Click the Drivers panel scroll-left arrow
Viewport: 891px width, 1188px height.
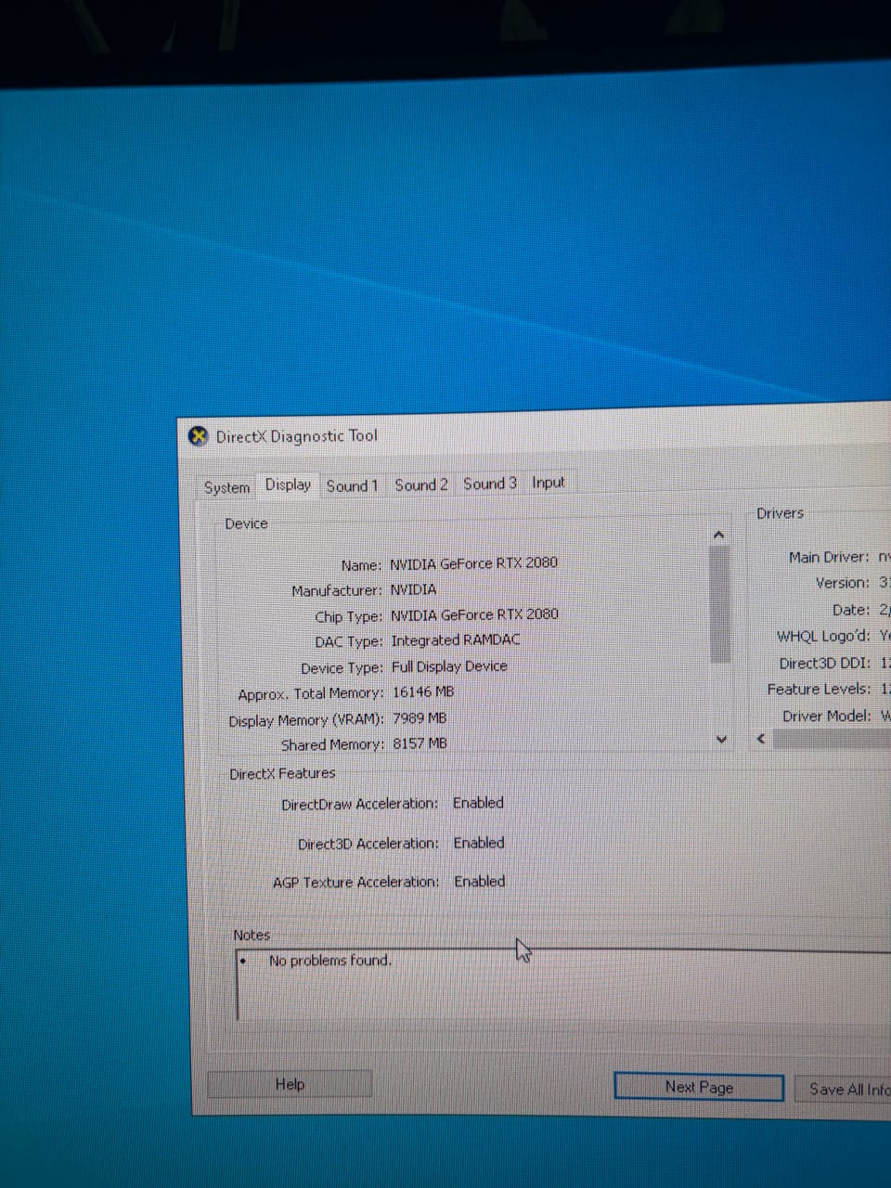click(761, 739)
